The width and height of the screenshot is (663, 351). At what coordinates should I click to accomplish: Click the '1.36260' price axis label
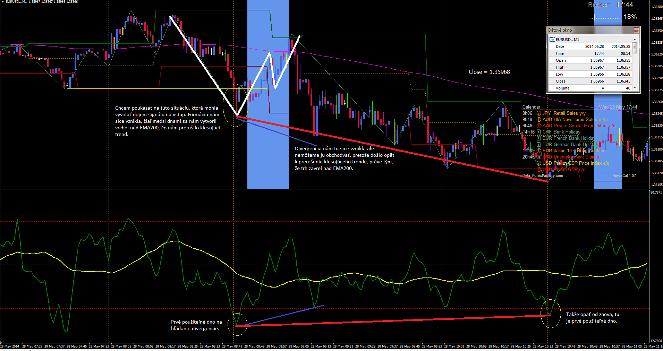tap(657, 102)
